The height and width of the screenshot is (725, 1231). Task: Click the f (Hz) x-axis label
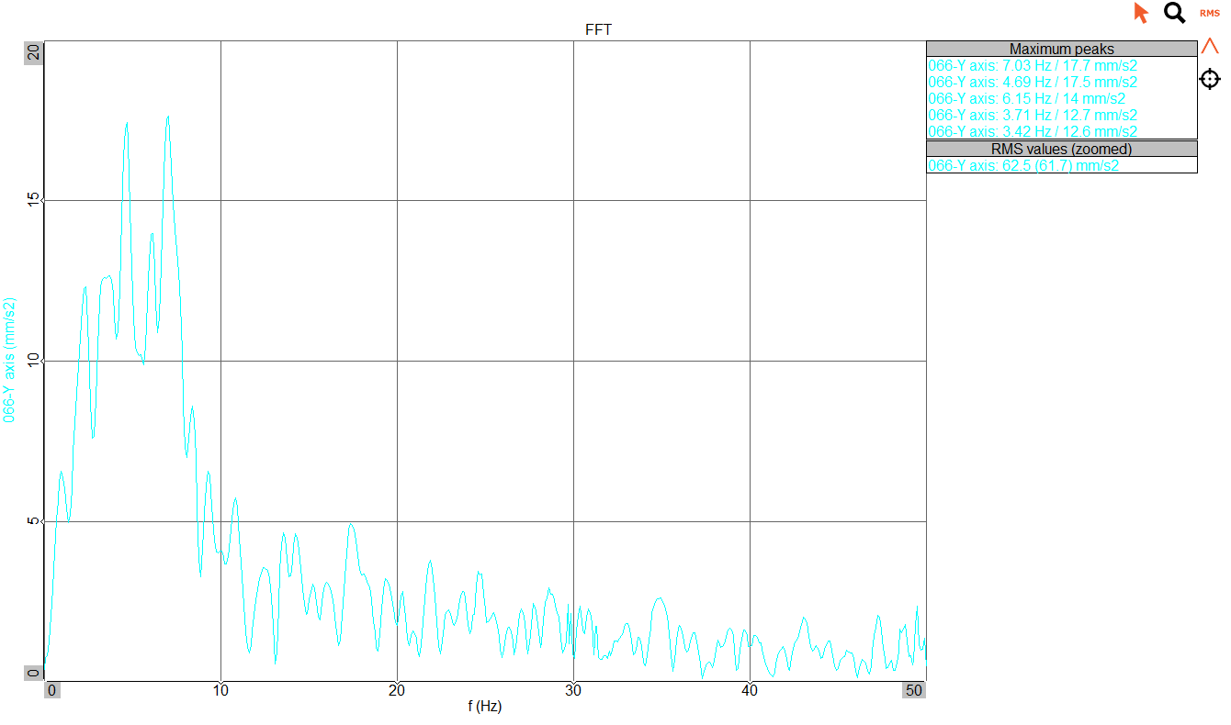click(x=484, y=707)
